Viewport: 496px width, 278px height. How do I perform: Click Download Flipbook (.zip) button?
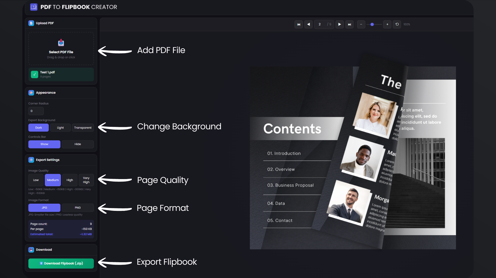[61, 263]
